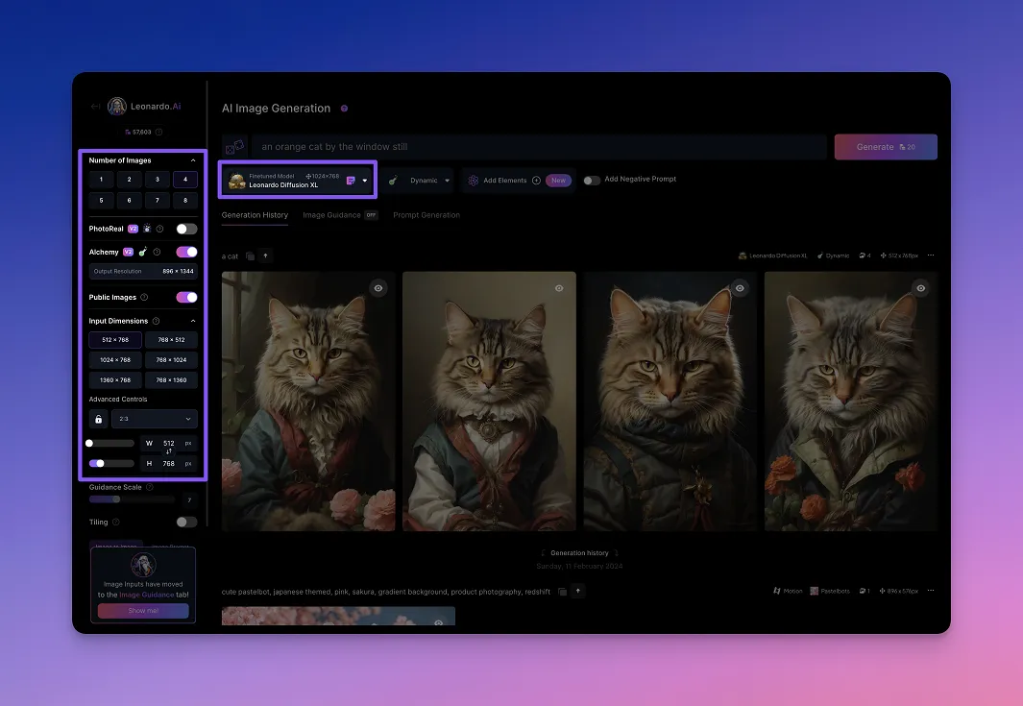
Task: Click the up arrow beside pastelbot prompt
Action: coord(578,591)
